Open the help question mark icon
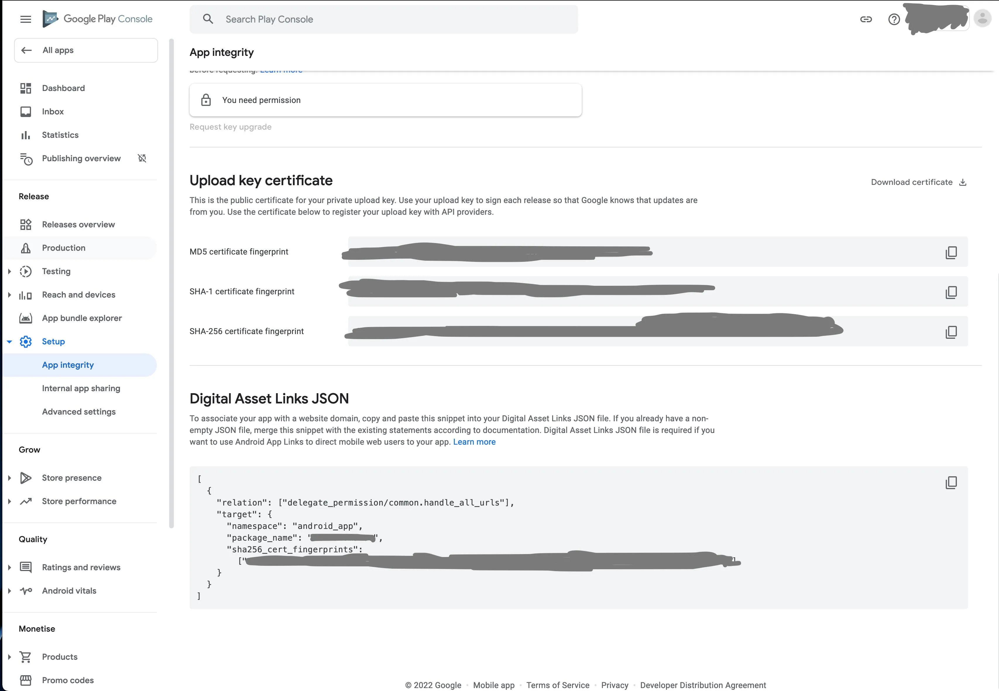The image size is (999, 691). (x=894, y=19)
